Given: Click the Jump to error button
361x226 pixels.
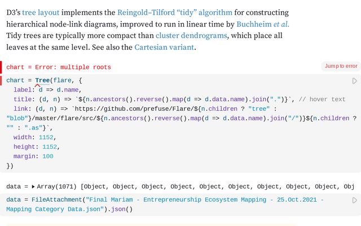Looking at the screenshot, I should pyautogui.click(x=341, y=66).
